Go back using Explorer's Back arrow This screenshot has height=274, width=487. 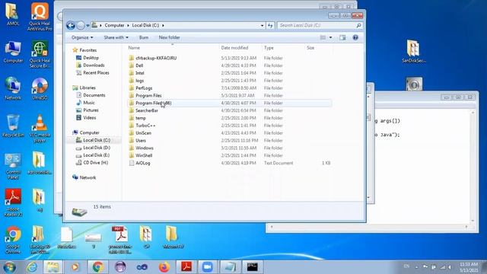click(x=71, y=25)
